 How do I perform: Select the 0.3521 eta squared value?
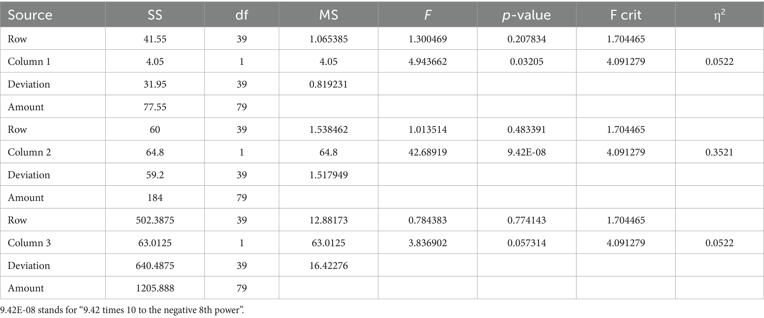(x=719, y=152)
